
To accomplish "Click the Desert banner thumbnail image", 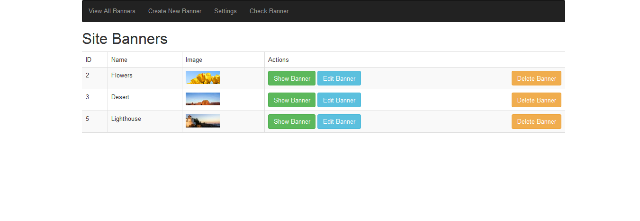I will click(203, 99).
